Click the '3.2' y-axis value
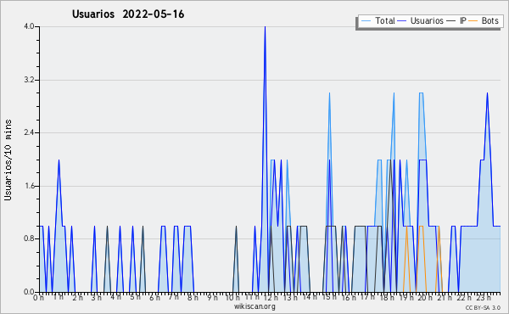 pos(29,80)
